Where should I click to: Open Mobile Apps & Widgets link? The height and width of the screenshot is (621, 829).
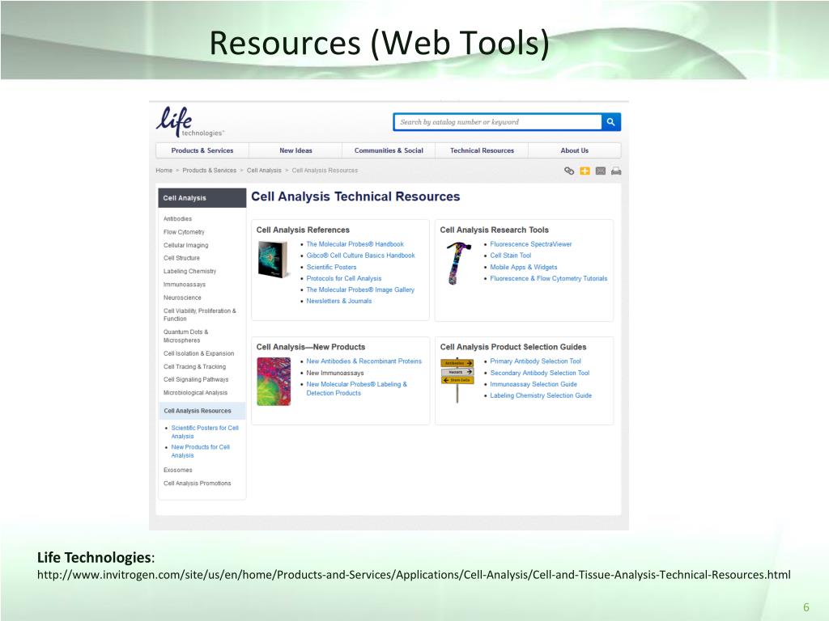click(x=524, y=267)
